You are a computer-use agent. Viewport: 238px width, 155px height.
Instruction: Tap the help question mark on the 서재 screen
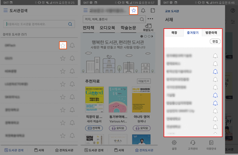(x=232, y=10)
